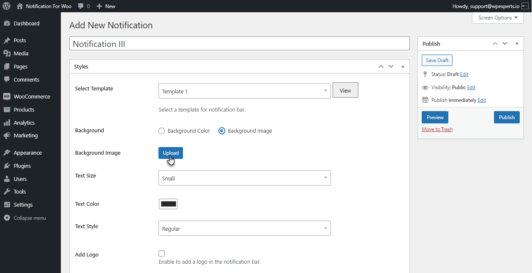
Task: Click the comments bubble icon in admin bar
Action: (81, 6)
